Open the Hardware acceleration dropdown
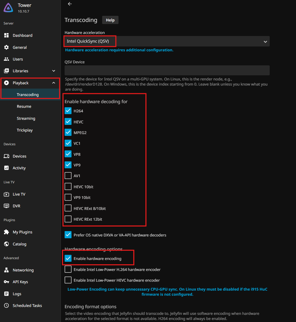Image resolution: width=296 pixels, height=322 pixels. (x=167, y=41)
